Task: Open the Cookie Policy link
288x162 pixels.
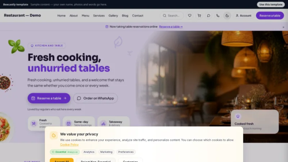Action: [x=69, y=145]
